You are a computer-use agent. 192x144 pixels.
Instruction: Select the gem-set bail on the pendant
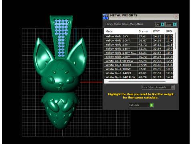pyautogui.click(x=61, y=37)
